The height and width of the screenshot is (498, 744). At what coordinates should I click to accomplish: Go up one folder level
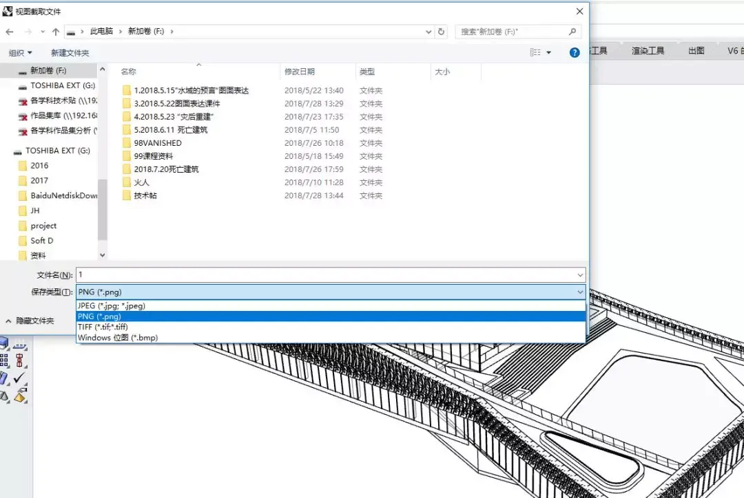pyautogui.click(x=56, y=32)
